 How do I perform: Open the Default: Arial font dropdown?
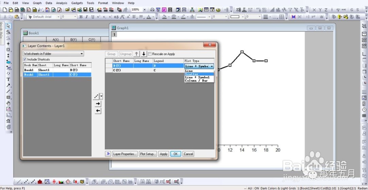pos(58,17)
